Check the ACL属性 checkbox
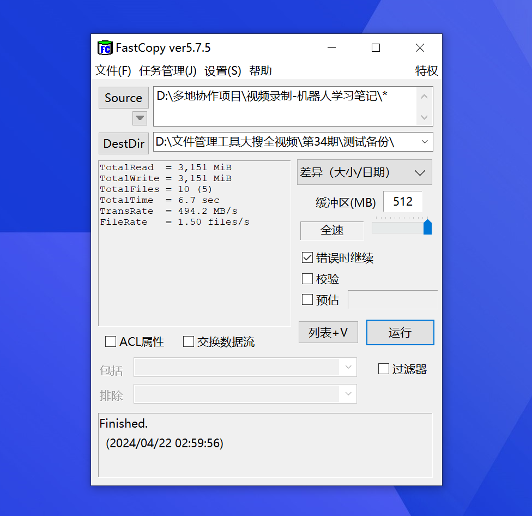 (111, 341)
